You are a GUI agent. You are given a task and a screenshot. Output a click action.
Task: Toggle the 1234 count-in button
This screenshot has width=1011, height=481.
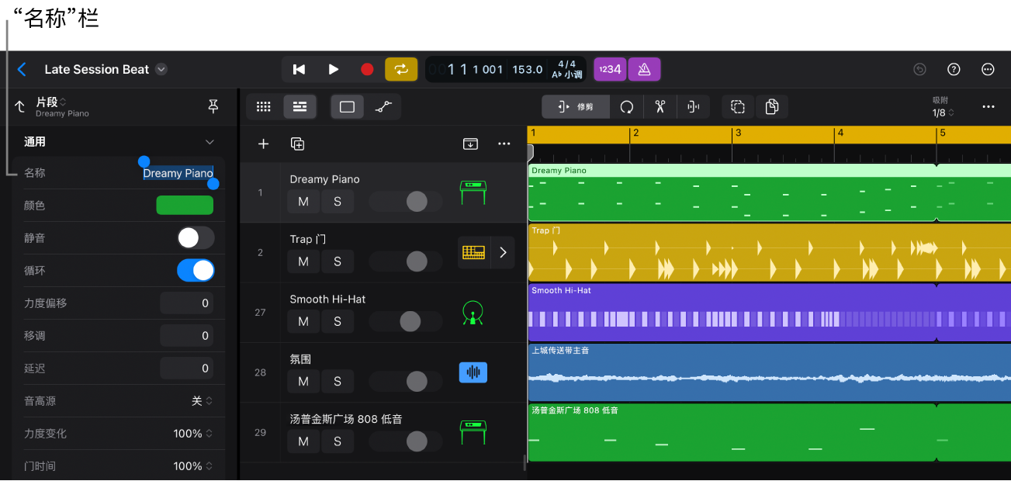click(x=611, y=69)
